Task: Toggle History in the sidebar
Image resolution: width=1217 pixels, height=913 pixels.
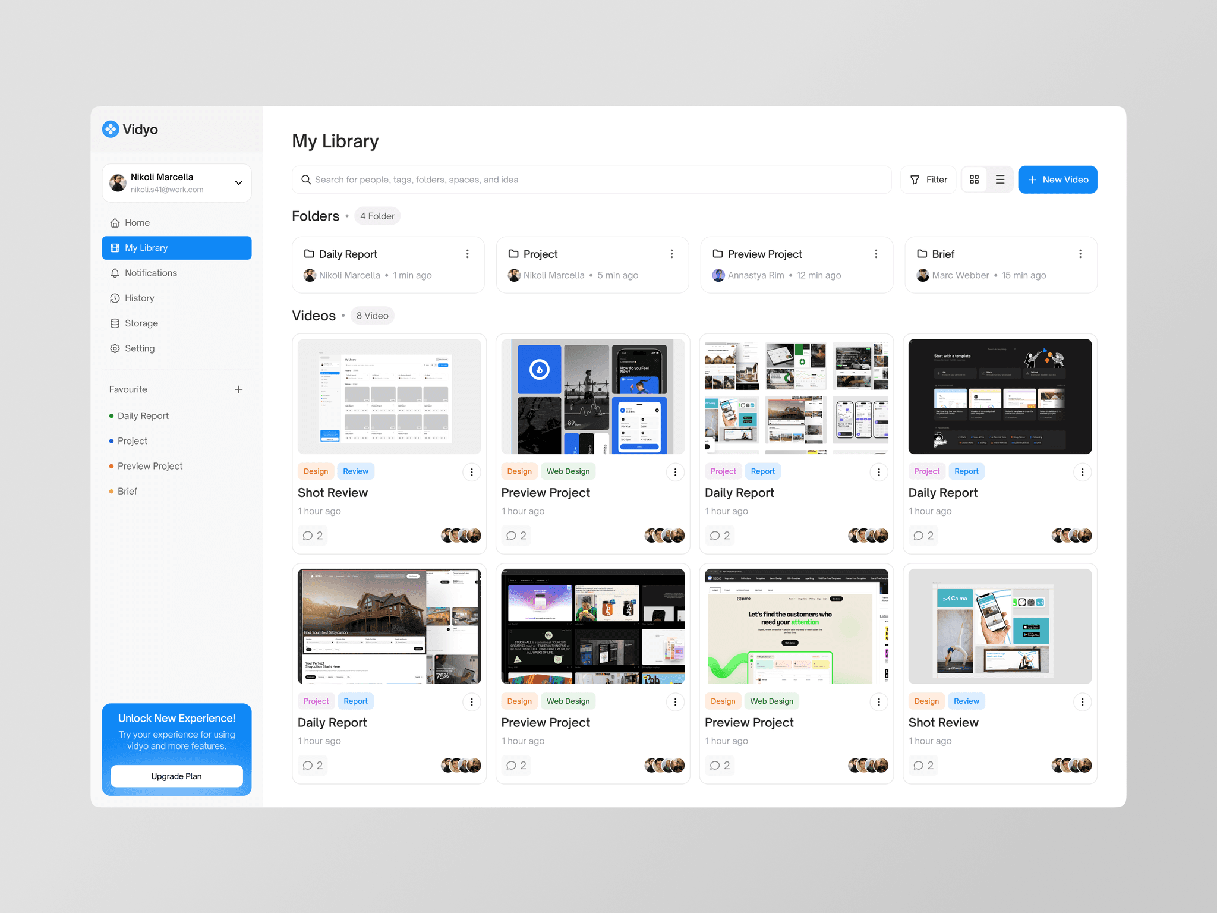Action: [x=139, y=297]
